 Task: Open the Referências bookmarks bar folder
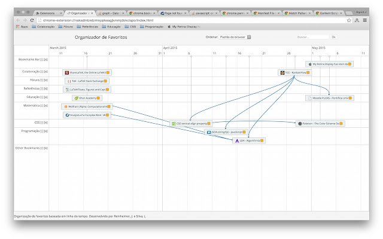tap(87, 26)
